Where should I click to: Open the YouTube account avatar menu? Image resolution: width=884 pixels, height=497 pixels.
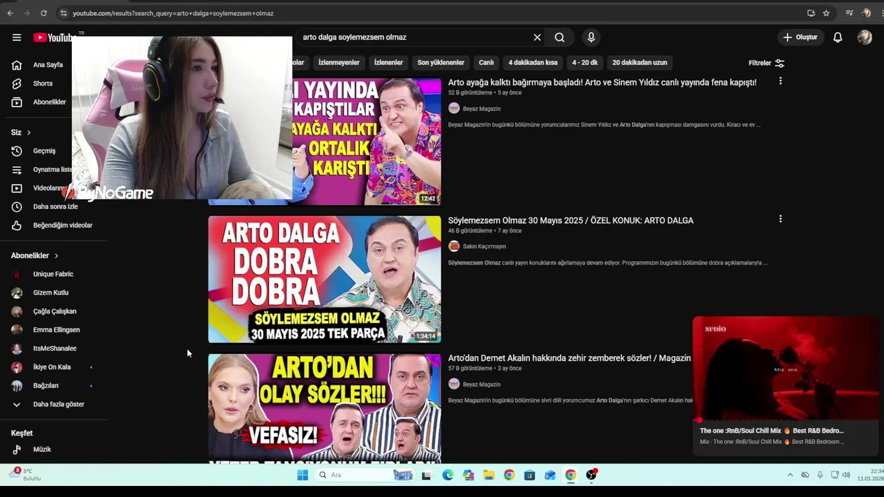tap(865, 37)
